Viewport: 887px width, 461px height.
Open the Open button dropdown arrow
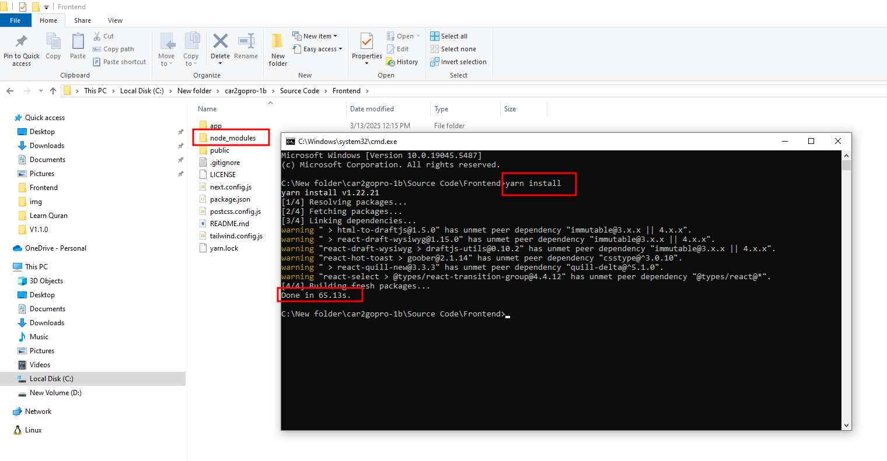pyautogui.click(x=418, y=36)
